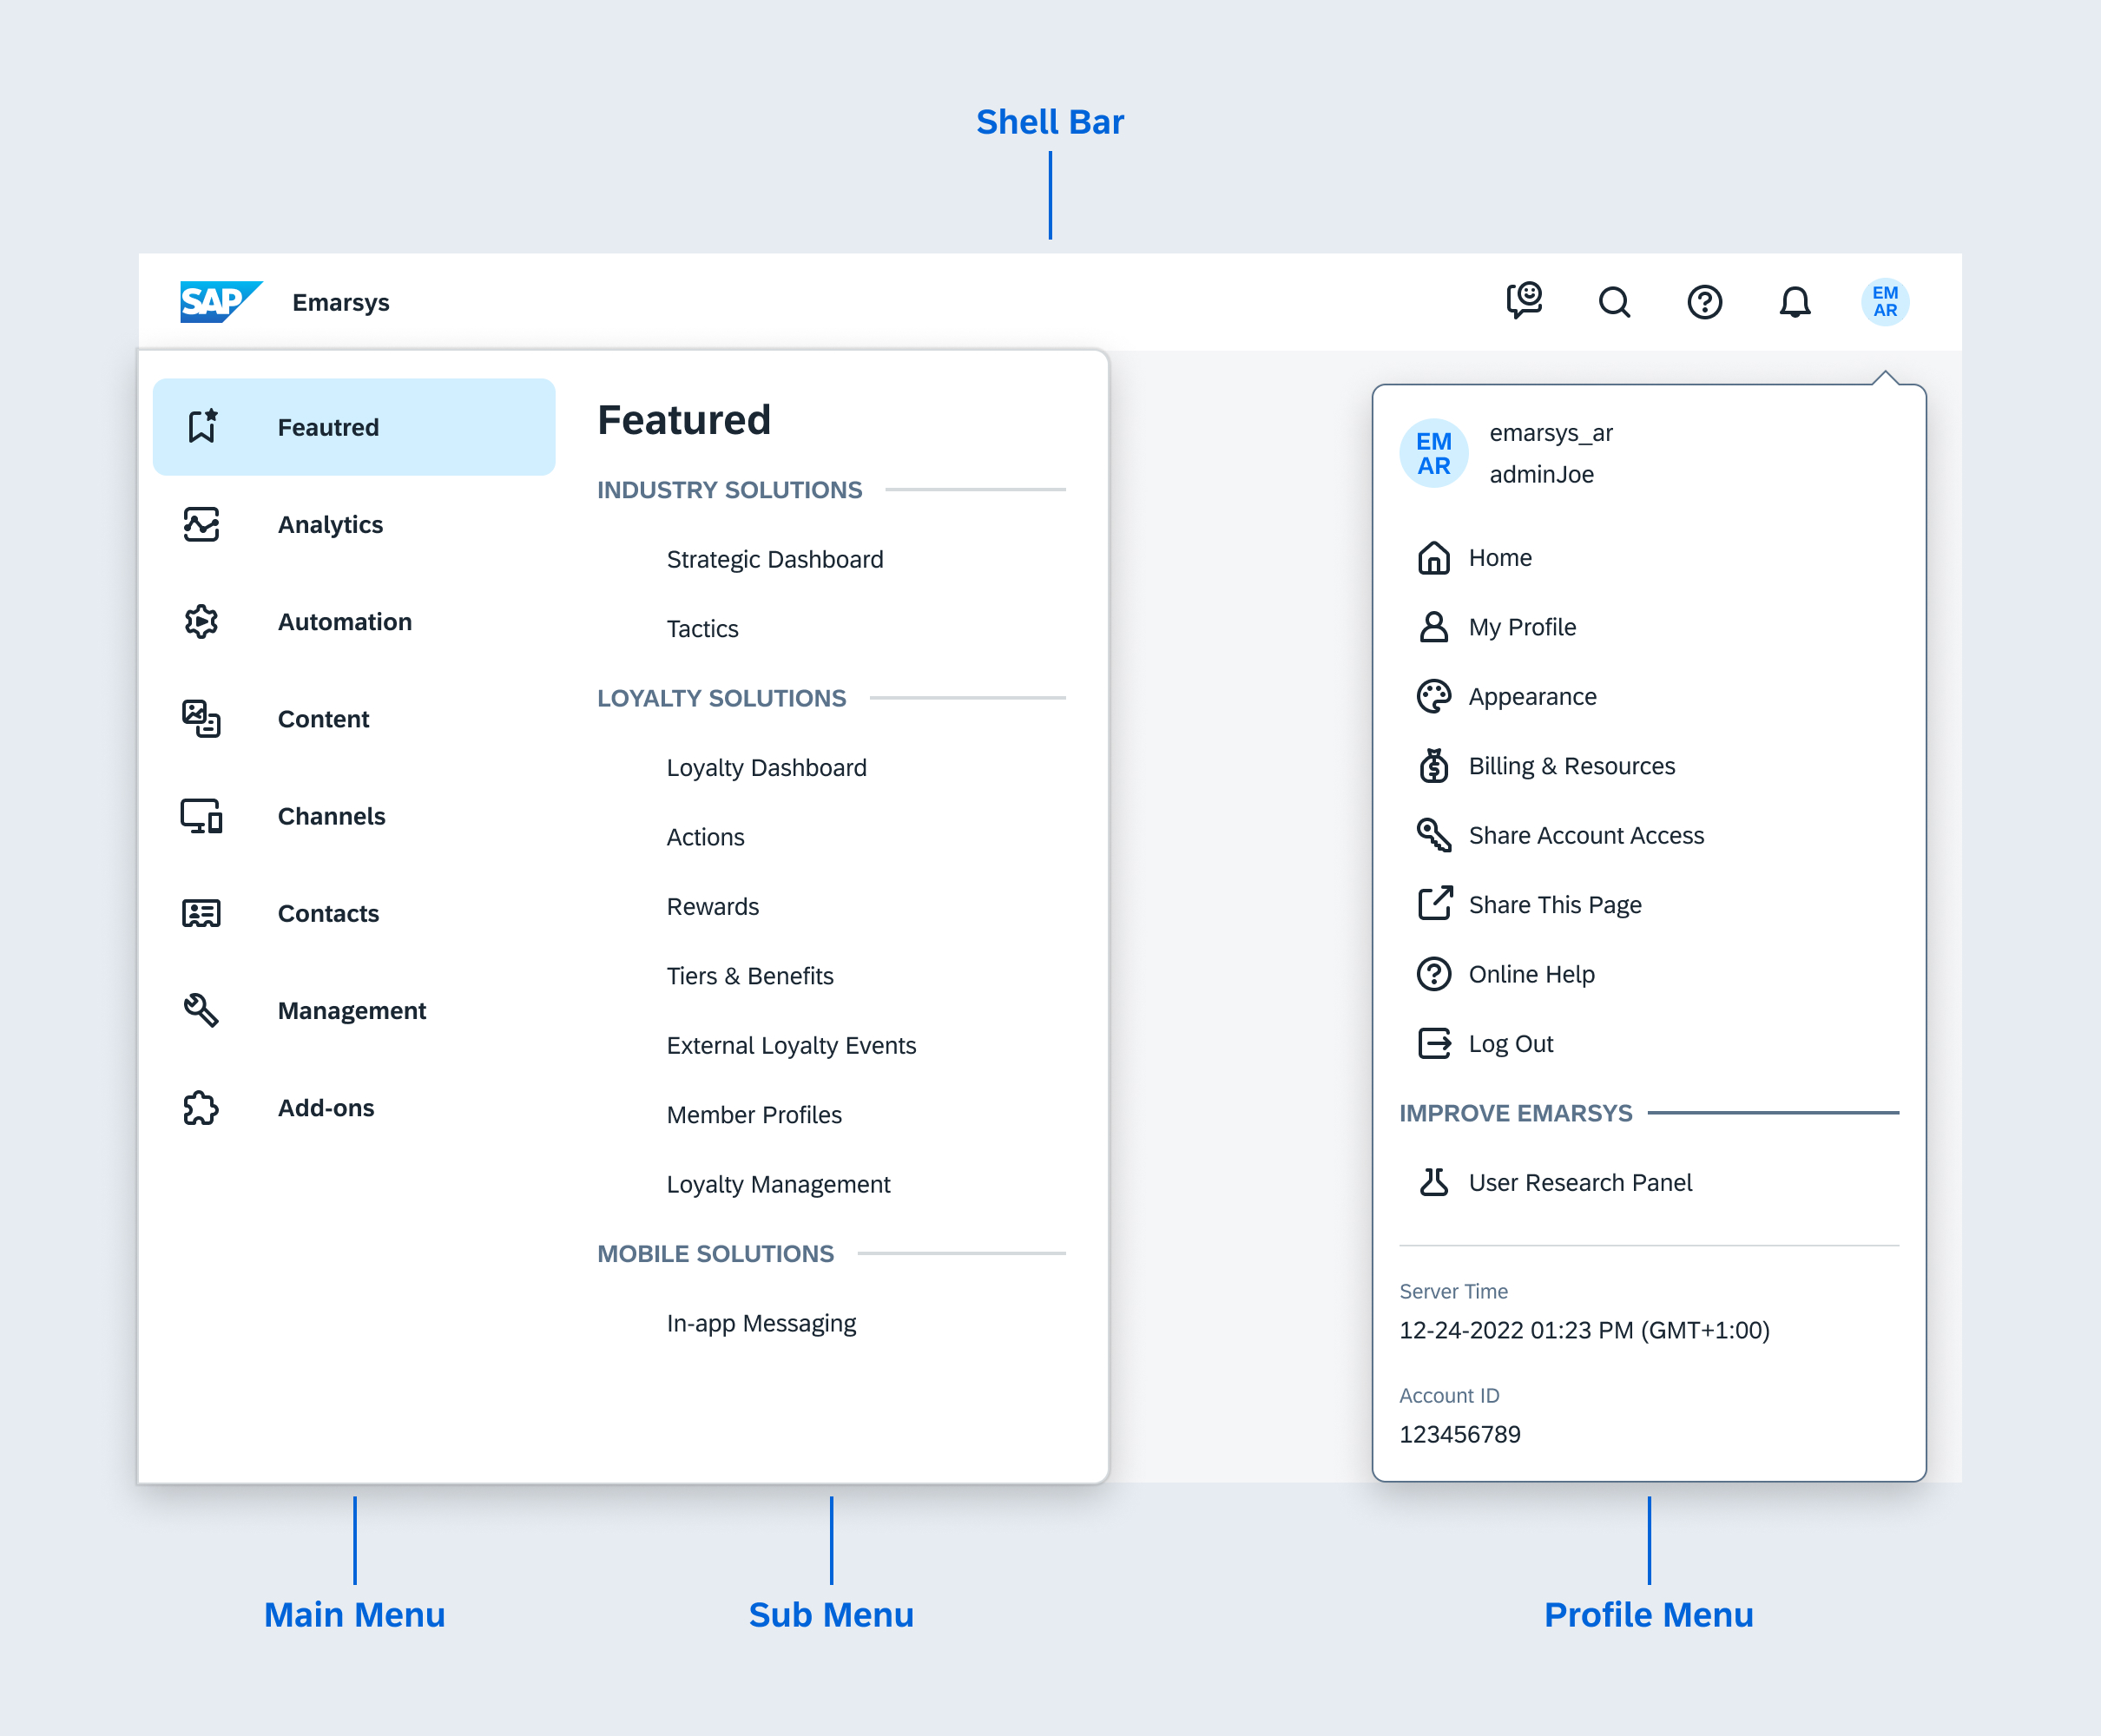Click the User Research Panel item

(x=1579, y=1183)
